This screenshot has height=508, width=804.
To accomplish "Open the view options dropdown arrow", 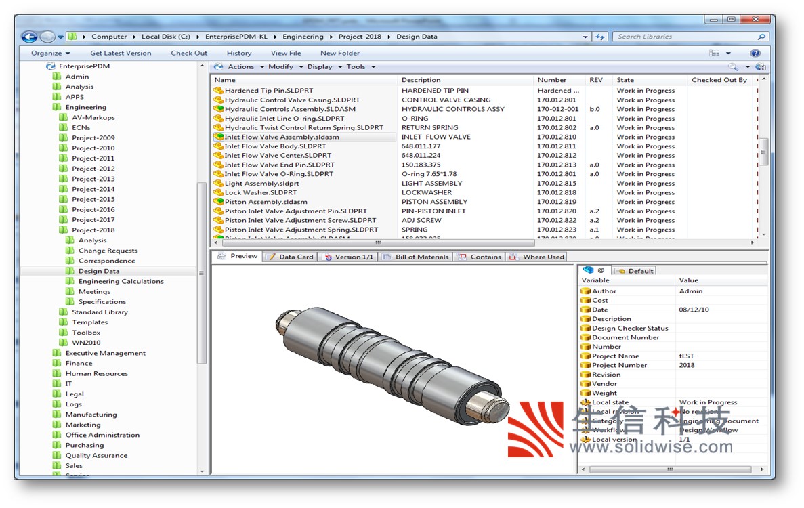I will (x=728, y=54).
